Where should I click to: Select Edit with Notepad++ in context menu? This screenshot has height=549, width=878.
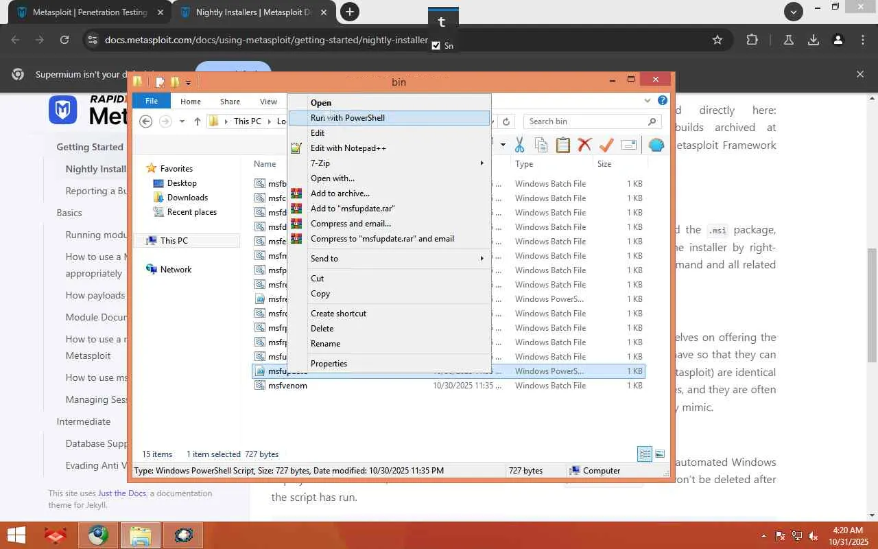coord(389,148)
